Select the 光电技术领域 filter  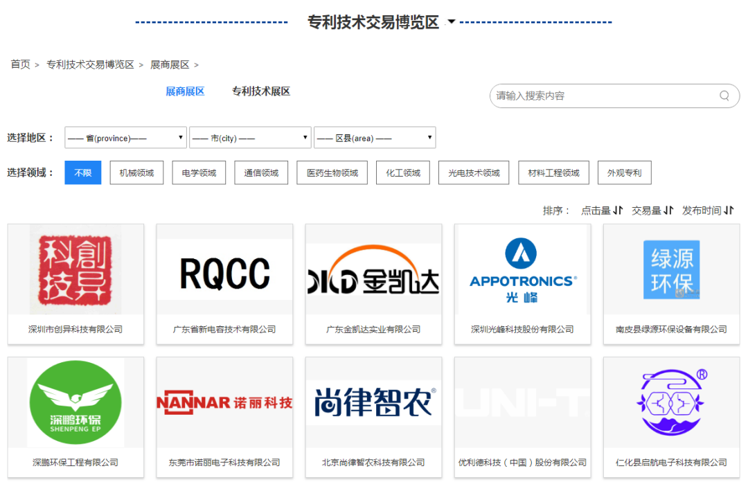pyautogui.click(x=474, y=172)
